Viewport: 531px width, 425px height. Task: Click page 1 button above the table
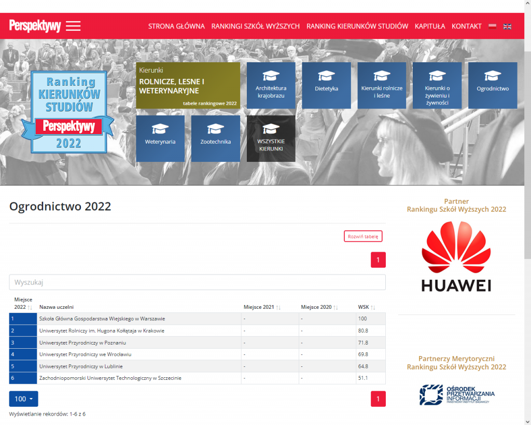click(378, 260)
